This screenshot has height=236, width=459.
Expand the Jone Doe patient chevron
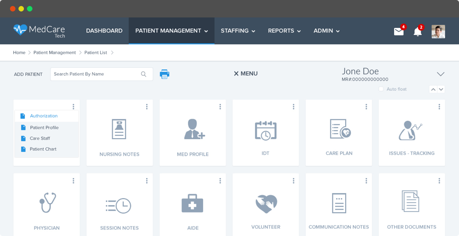tap(441, 74)
